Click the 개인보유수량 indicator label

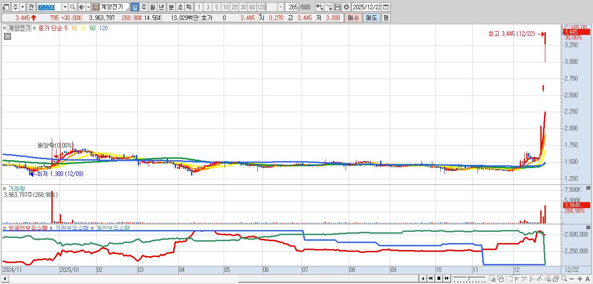click(x=113, y=228)
